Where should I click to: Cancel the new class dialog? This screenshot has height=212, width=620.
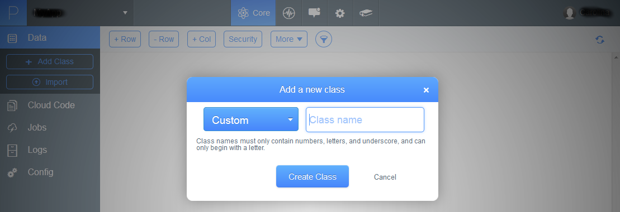click(x=385, y=177)
